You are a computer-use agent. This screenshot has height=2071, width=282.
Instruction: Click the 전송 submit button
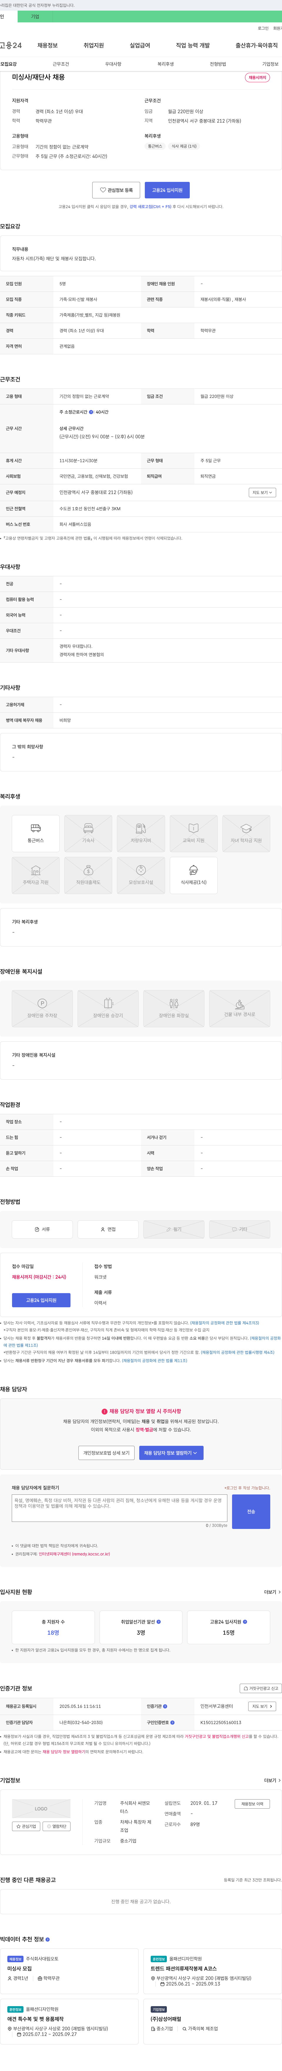click(251, 1512)
